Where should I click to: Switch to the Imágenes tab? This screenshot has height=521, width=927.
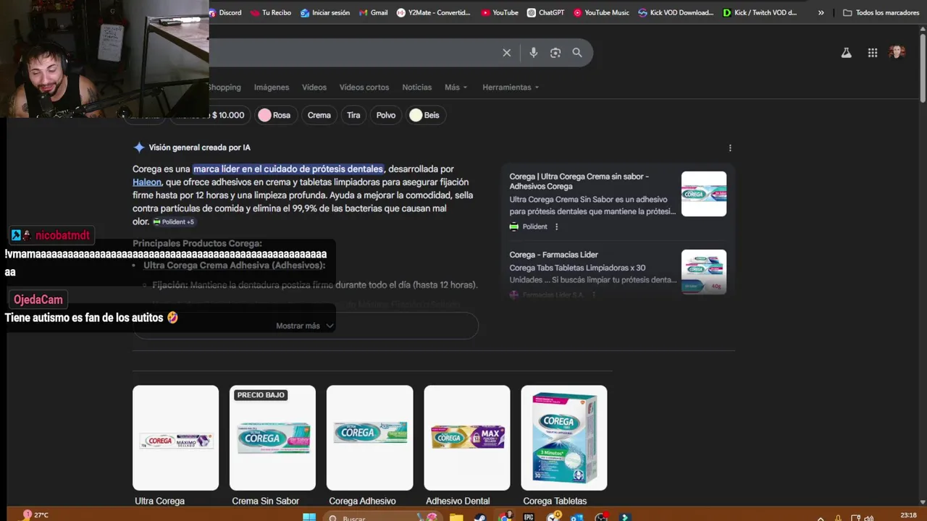pyautogui.click(x=272, y=87)
